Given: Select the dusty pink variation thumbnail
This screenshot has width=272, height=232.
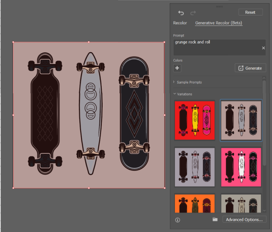Looking at the screenshot, I should coord(241,120).
